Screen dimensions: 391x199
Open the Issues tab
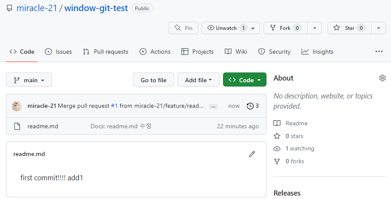58,52
